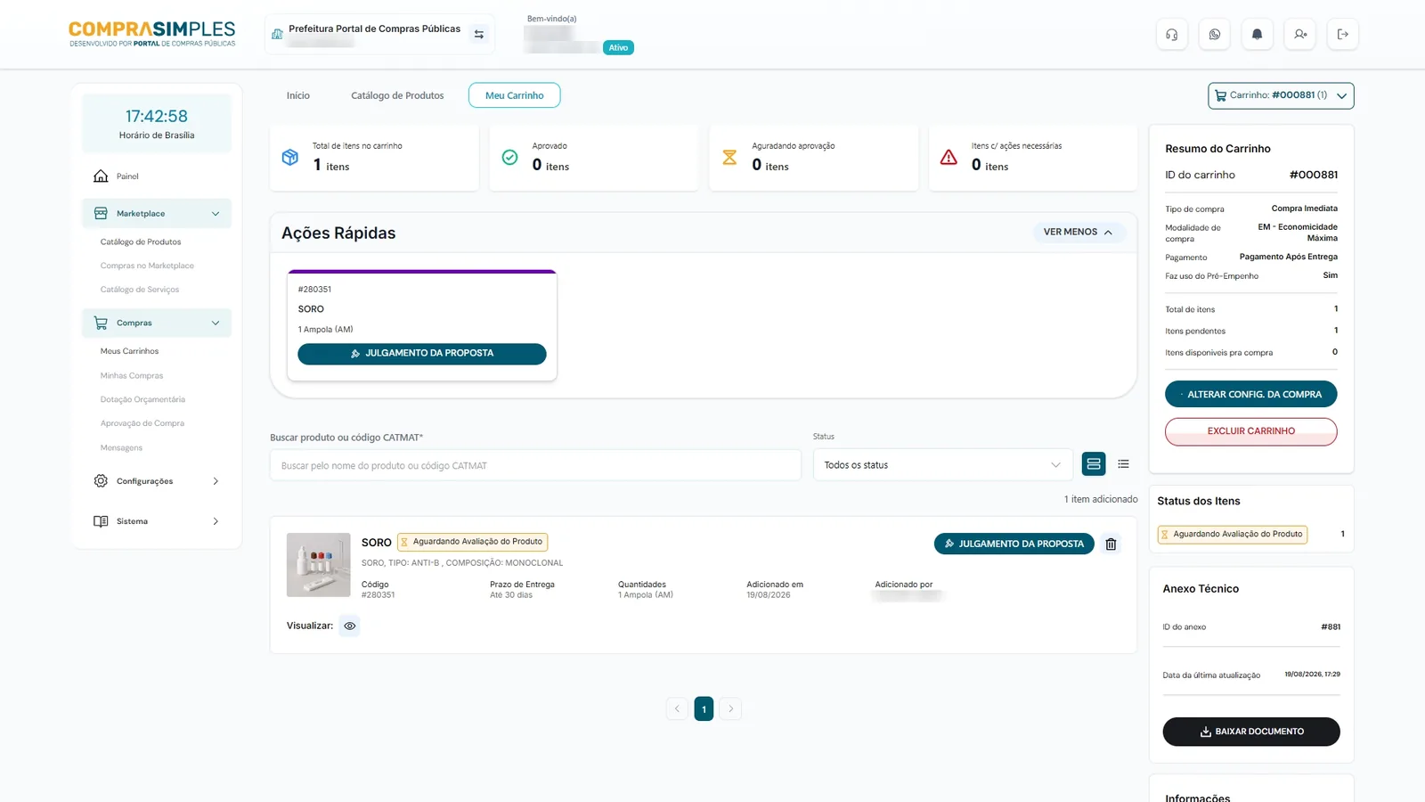Collapse quick actions with VER MENOS

click(1079, 232)
